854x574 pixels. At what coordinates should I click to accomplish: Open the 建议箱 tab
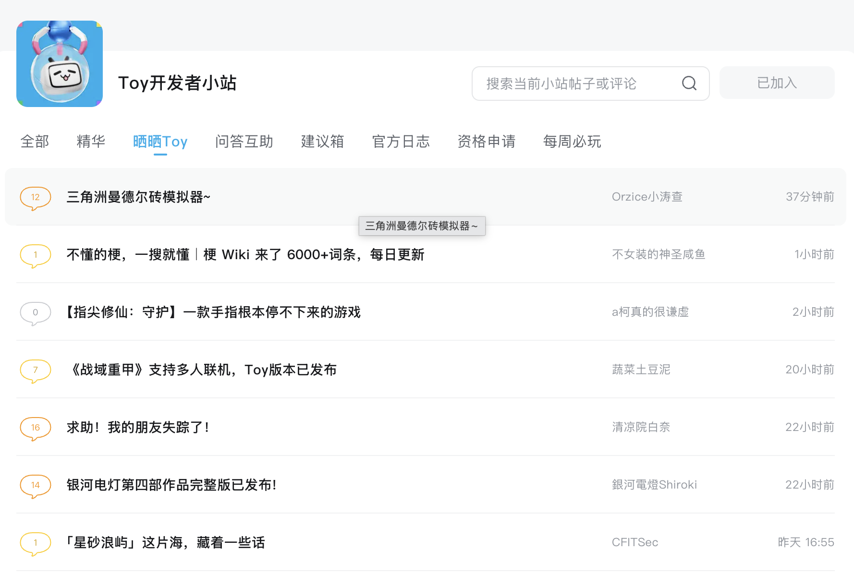click(x=322, y=142)
